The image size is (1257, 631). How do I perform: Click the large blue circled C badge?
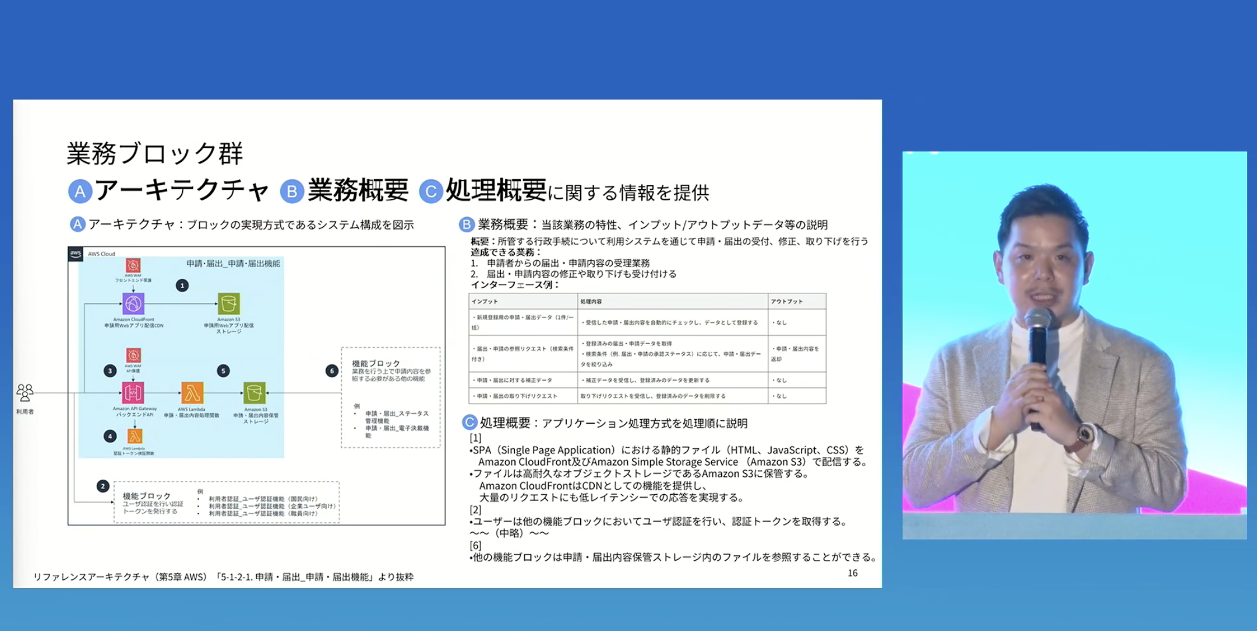pyautogui.click(x=431, y=192)
